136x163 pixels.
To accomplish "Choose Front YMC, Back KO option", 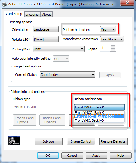I will (x=99, y=120).
